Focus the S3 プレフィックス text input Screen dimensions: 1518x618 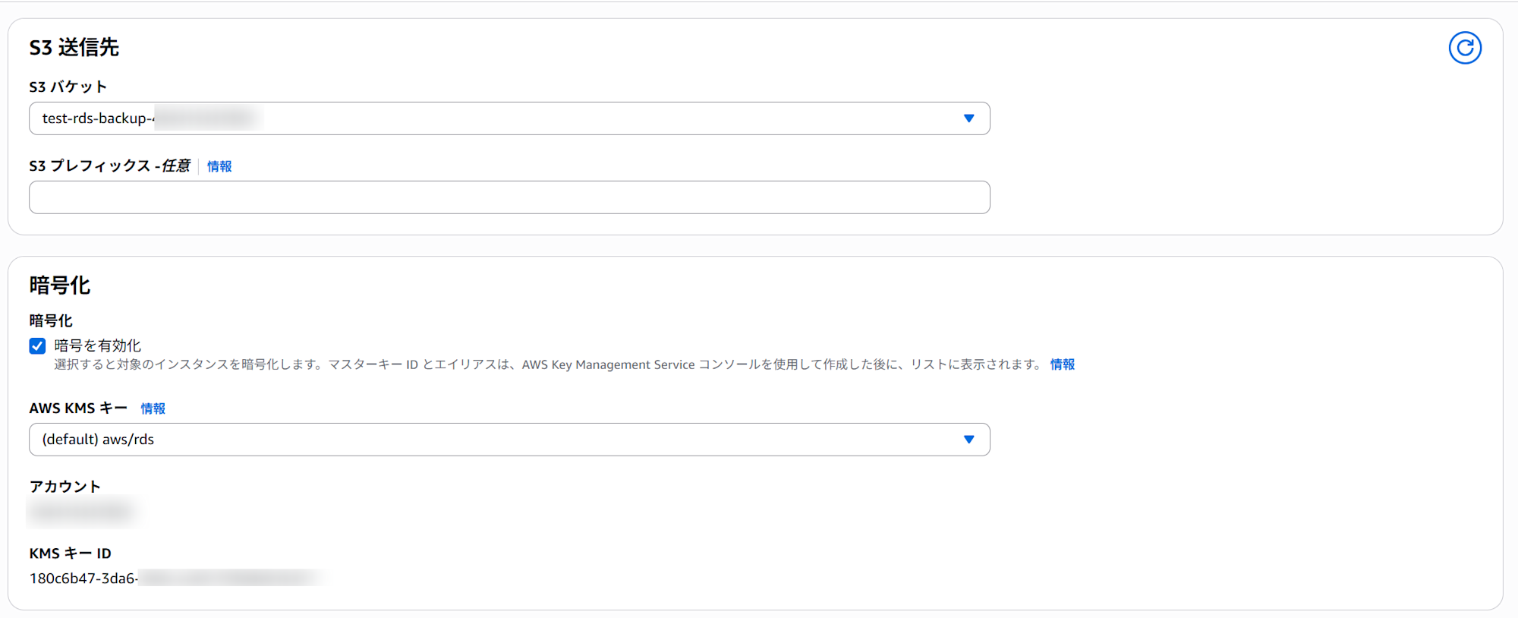509,197
